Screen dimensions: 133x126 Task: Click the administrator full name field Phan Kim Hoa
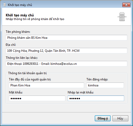pos(46,85)
